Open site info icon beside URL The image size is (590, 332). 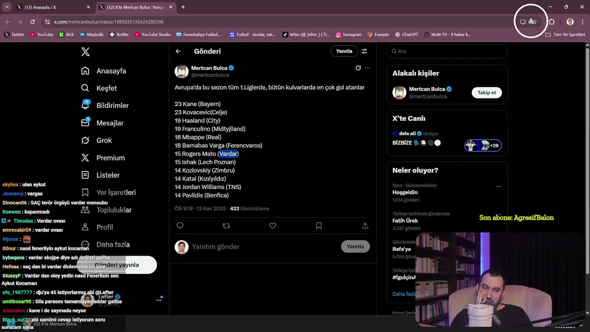tap(47, 22)
